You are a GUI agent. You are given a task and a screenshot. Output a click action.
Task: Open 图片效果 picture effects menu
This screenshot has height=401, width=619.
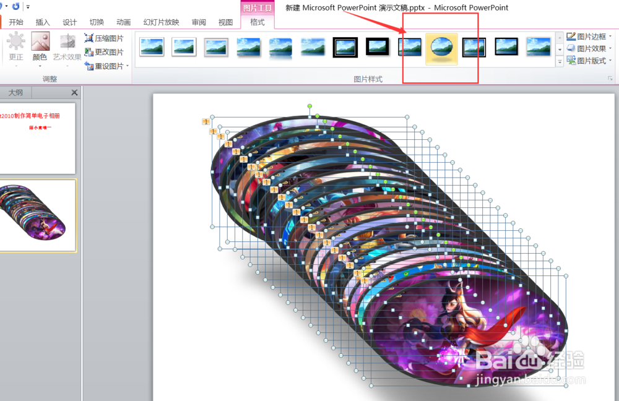[x=589, y=48]
